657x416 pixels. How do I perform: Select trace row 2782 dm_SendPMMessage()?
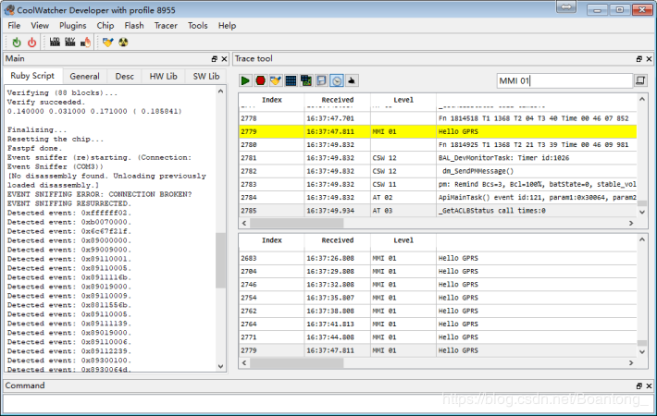point(438,171)
